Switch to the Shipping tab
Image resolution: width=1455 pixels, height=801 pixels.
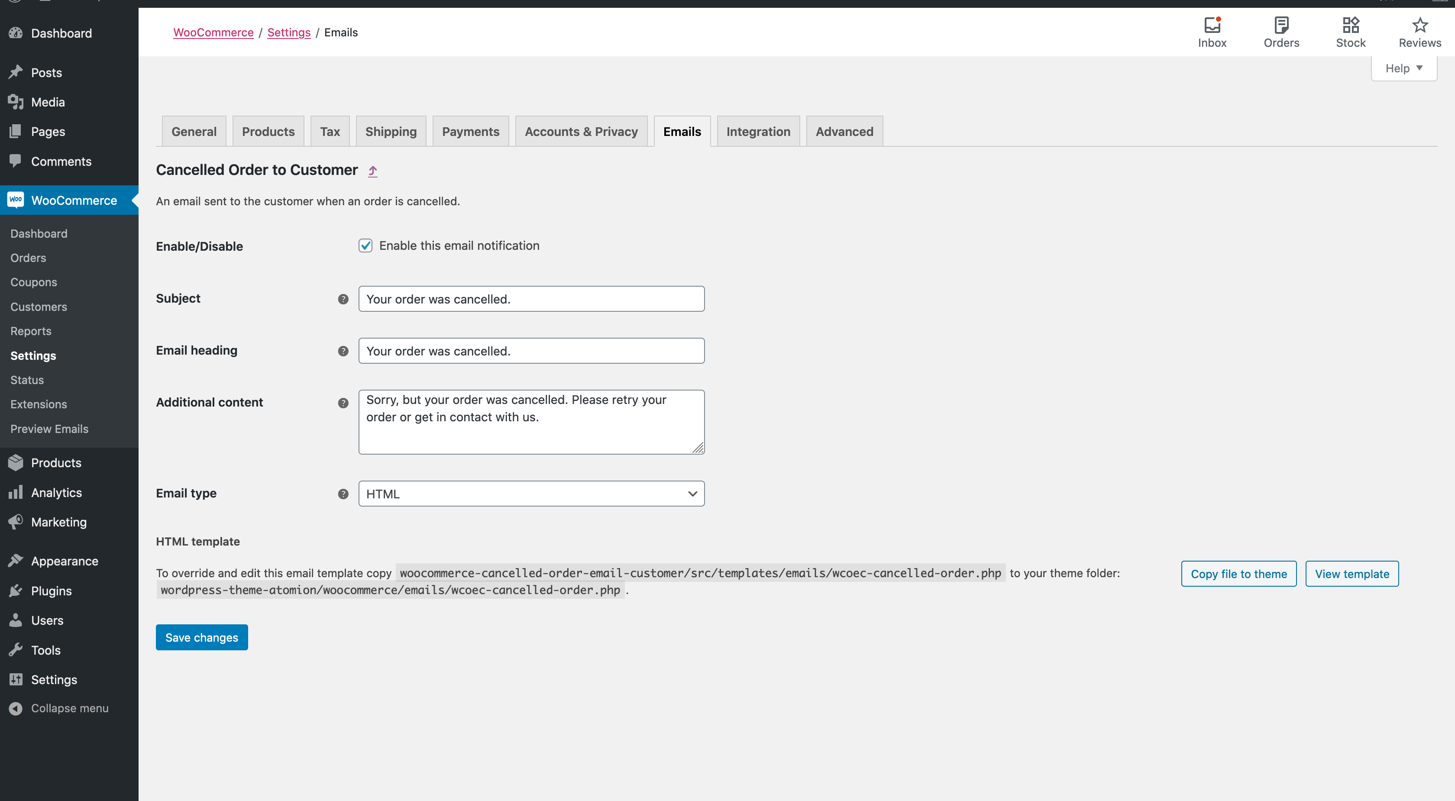coord(391,131)
